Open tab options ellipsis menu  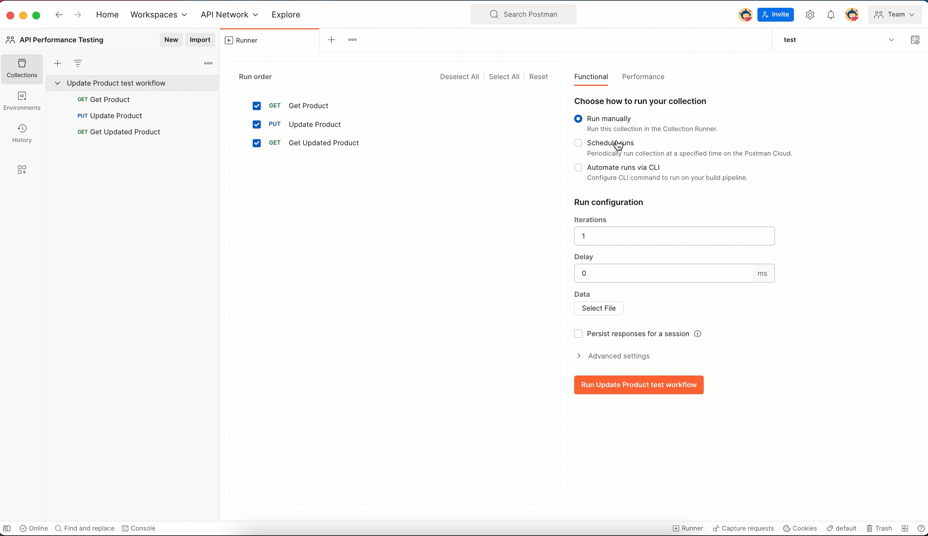[x=352, y=40]
